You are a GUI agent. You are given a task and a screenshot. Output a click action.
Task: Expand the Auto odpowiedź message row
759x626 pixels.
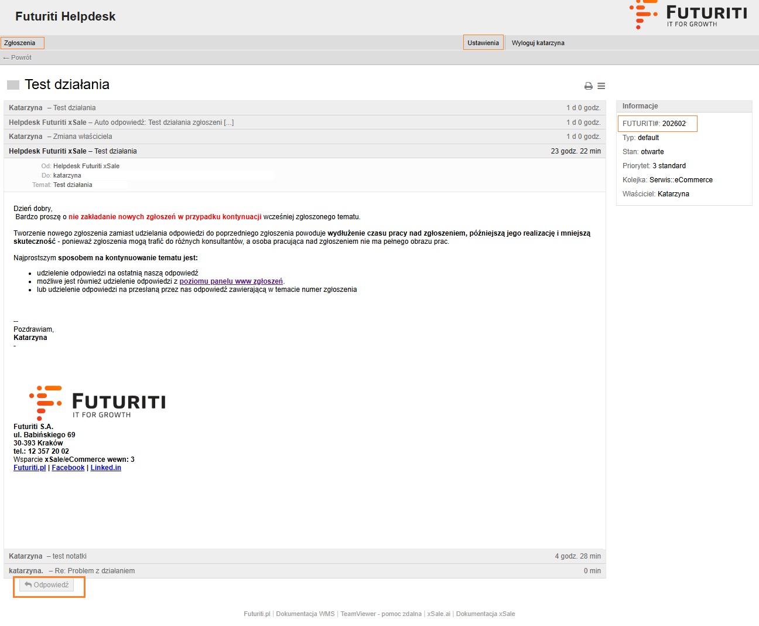coord(305,123)
